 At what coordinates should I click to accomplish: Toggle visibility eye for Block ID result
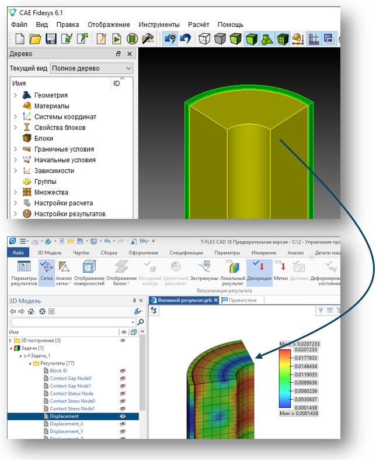pyautogui.click(x=123, y=371)
